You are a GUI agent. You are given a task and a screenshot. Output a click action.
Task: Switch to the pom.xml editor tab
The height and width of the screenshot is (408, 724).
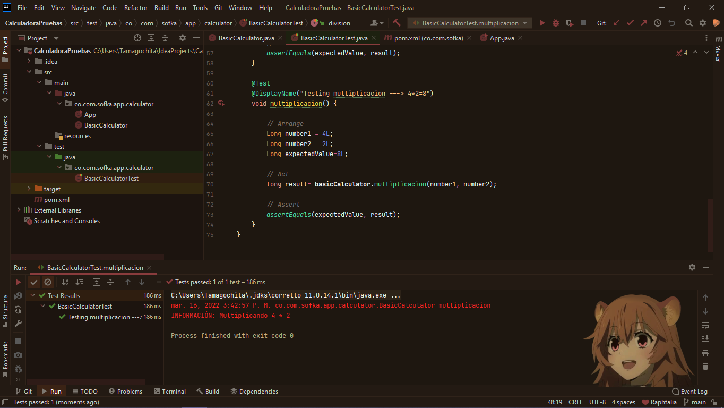(x=425, y=38)
